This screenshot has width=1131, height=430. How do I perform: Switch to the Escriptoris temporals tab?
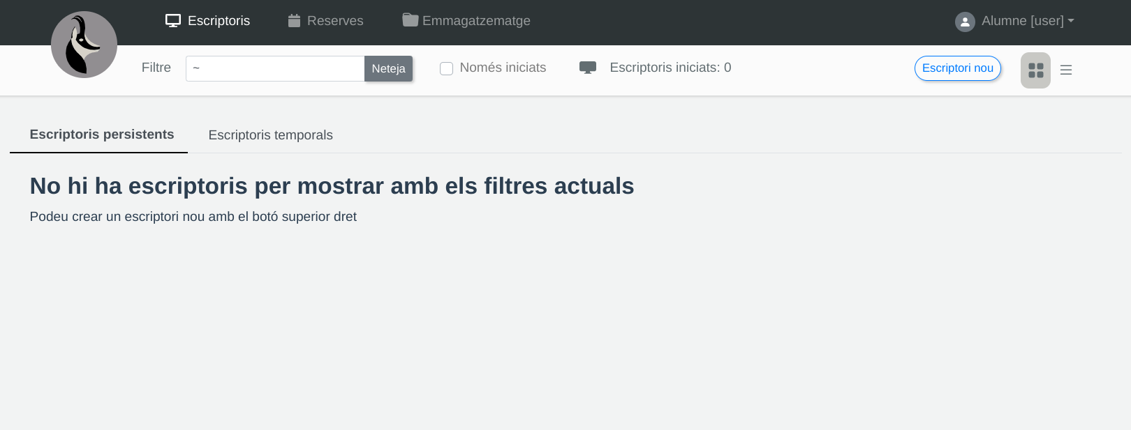coord(270,135)
